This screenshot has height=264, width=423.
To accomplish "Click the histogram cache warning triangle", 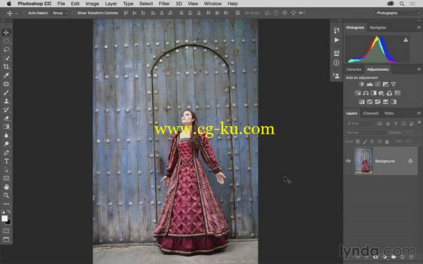I will tap(406, 40).
